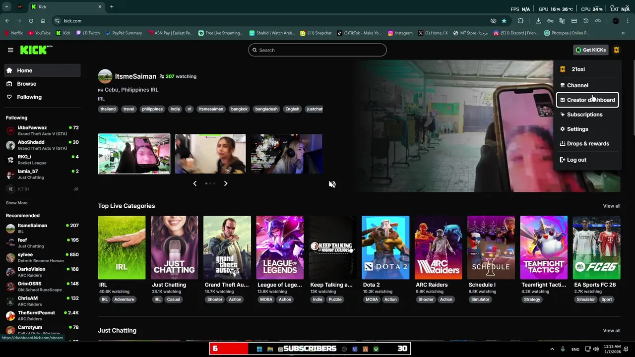Open the Photopea bookmark
The height and width of the screenshot is (357, 635).
(567, 33)
